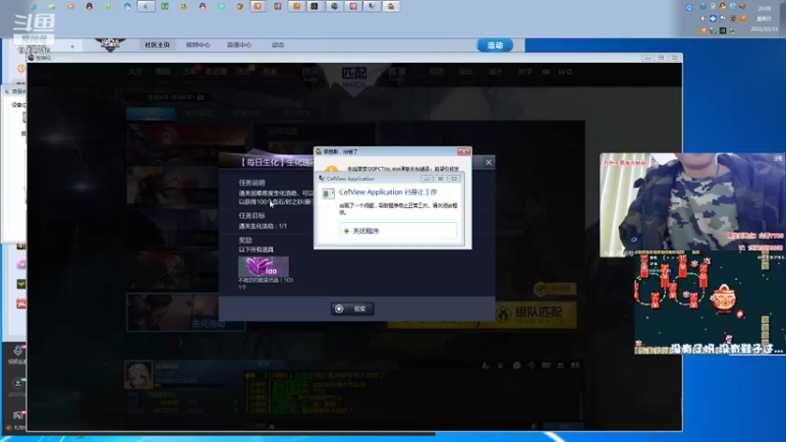Click the 关闭程序 option in CefView error dialog

(x=398, y=231)
